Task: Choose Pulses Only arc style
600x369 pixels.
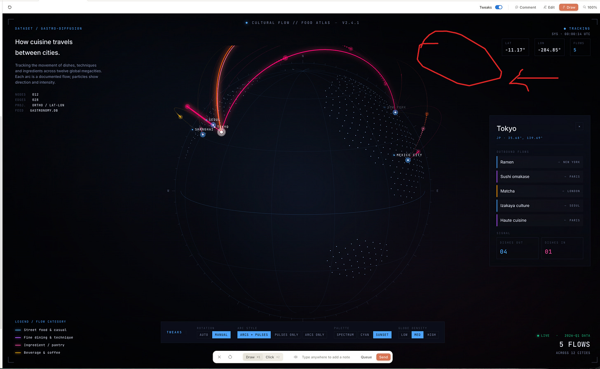Action: pyautogui.click(x=286, y=335)
